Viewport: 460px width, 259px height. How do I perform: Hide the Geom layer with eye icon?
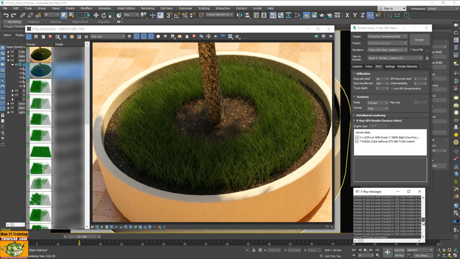pyautogui.click(x=12, y=104)
